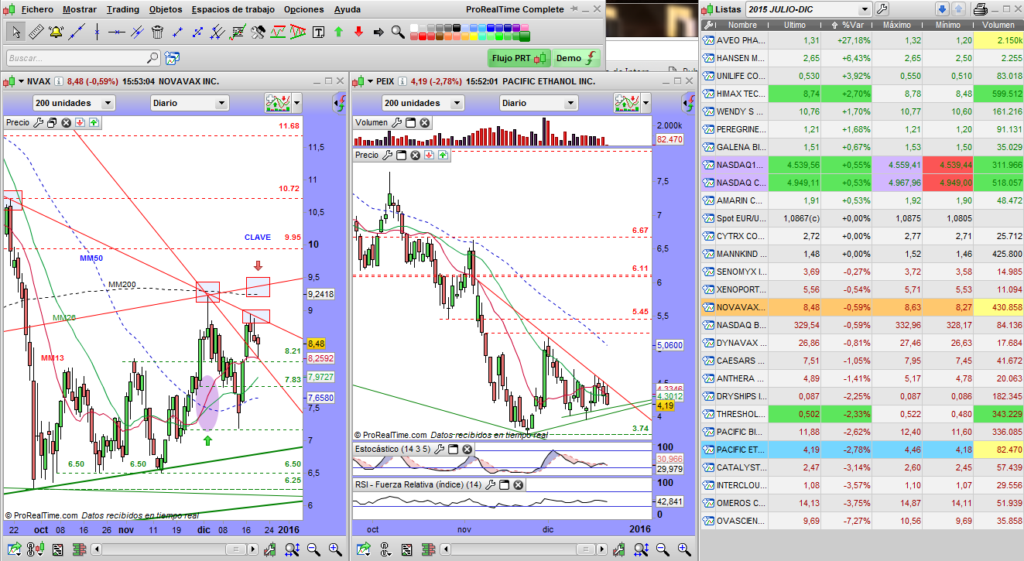Click the chart icon in the AVEO PHA row
This screenshot has height=561, width=1024.
[709, 40]
